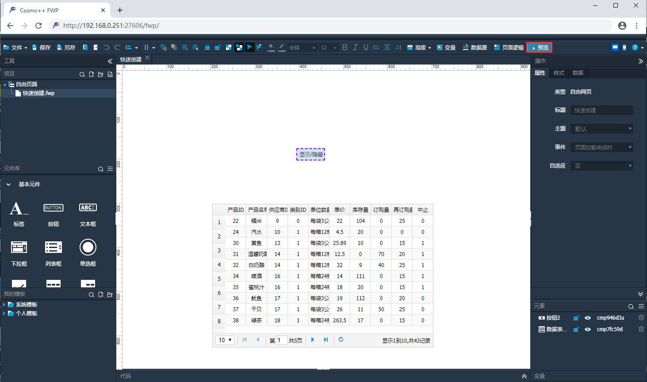
Task: Click the search icon in the 元素 panel
Action: [x=631, y=306]
